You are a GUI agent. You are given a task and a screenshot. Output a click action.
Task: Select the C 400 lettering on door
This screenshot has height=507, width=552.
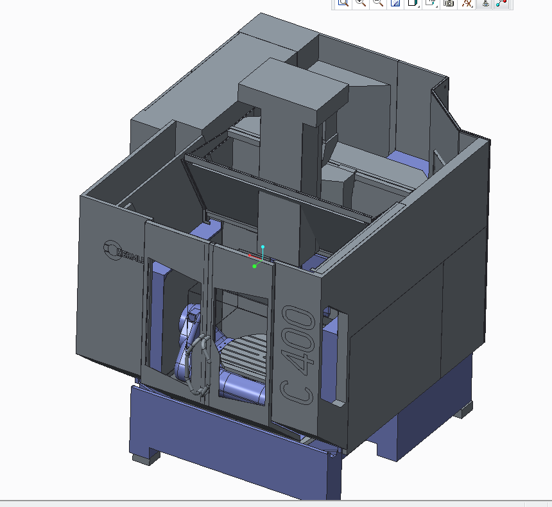click(297, 355)
